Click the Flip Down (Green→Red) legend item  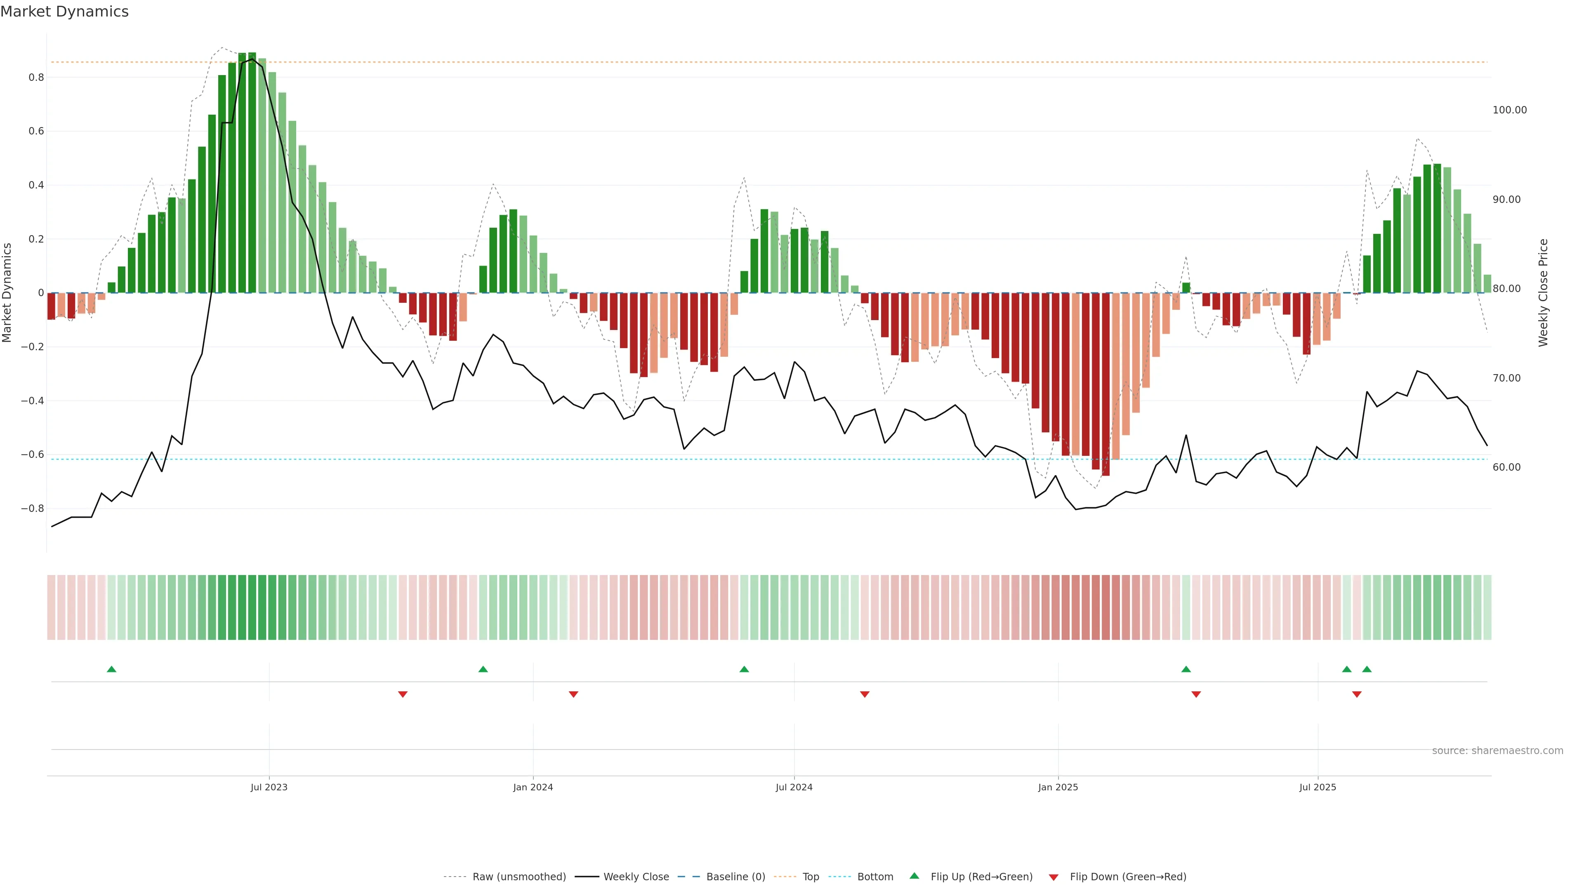click(1128, 877)
